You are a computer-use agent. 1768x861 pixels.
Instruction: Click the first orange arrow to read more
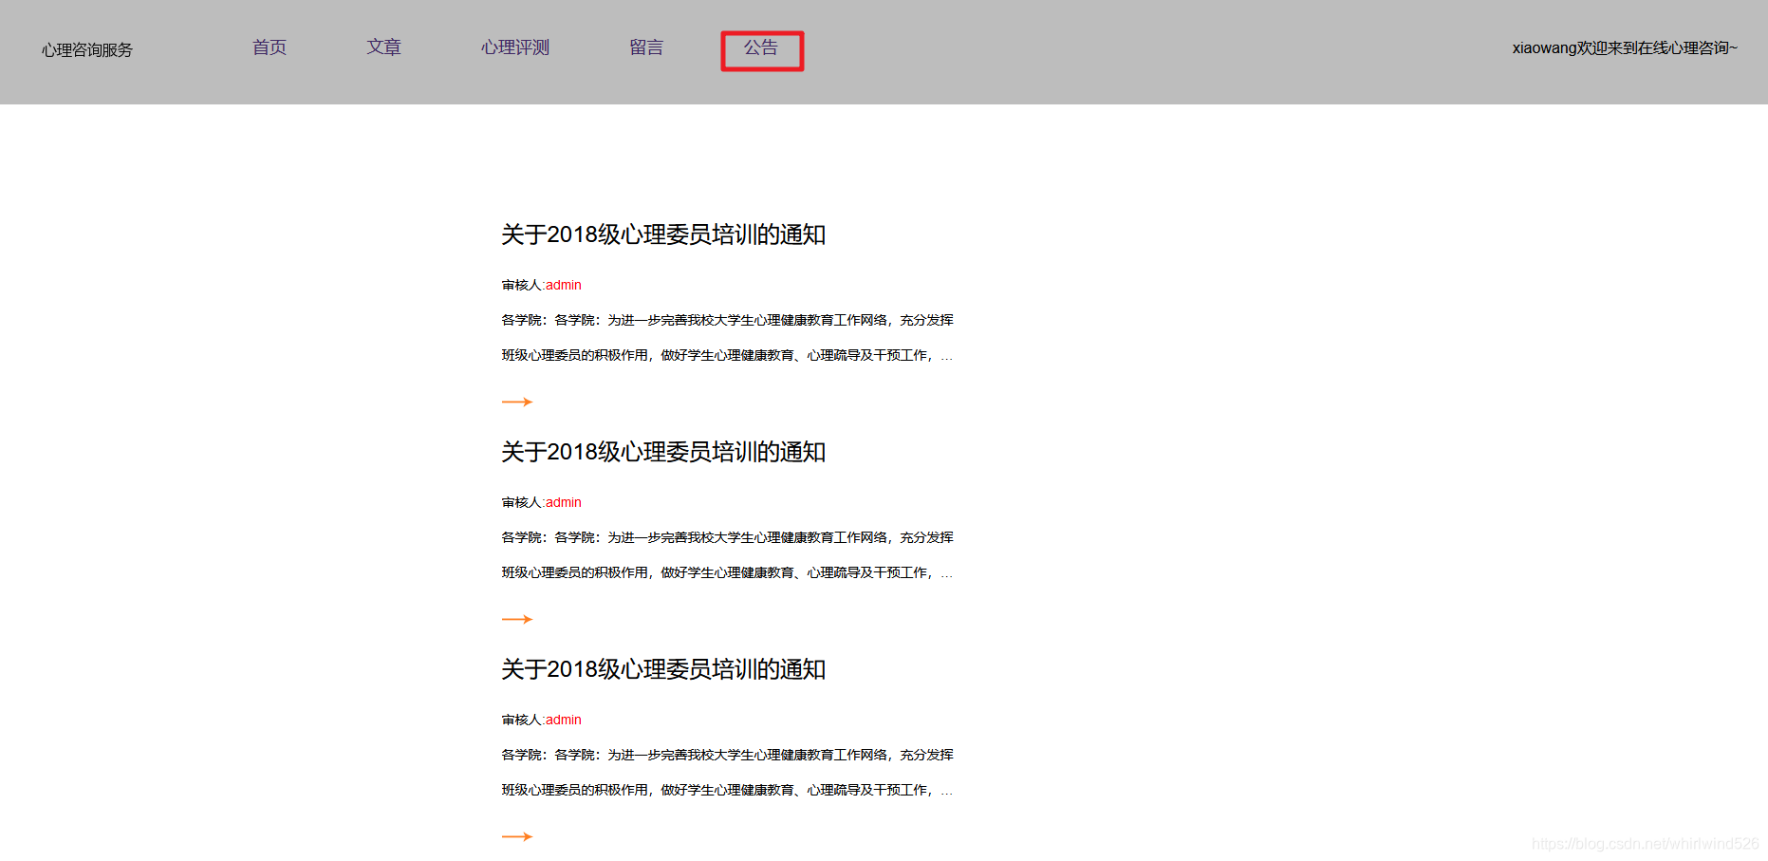click(517, 401)
